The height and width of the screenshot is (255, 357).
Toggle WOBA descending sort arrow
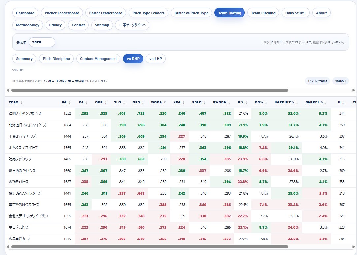pos(165,103)
